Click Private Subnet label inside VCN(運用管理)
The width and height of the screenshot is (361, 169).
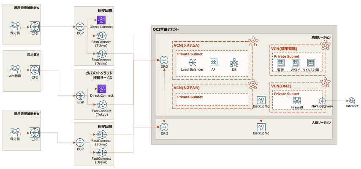click(287, 56)
